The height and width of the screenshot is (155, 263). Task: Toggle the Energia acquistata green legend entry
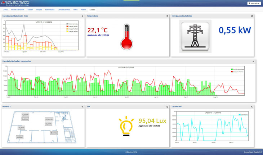point(237,69)
